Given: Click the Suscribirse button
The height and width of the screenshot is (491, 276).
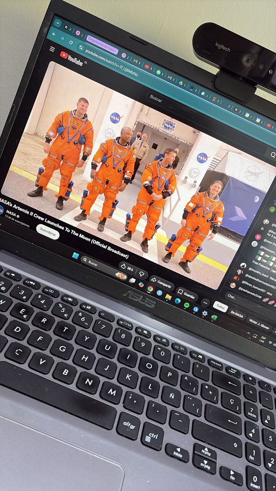Looking at the screenshot, I should pyautogui.click(x=47, y=232).
